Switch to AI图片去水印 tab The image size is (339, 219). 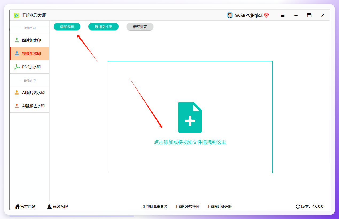tap(30, 93)
